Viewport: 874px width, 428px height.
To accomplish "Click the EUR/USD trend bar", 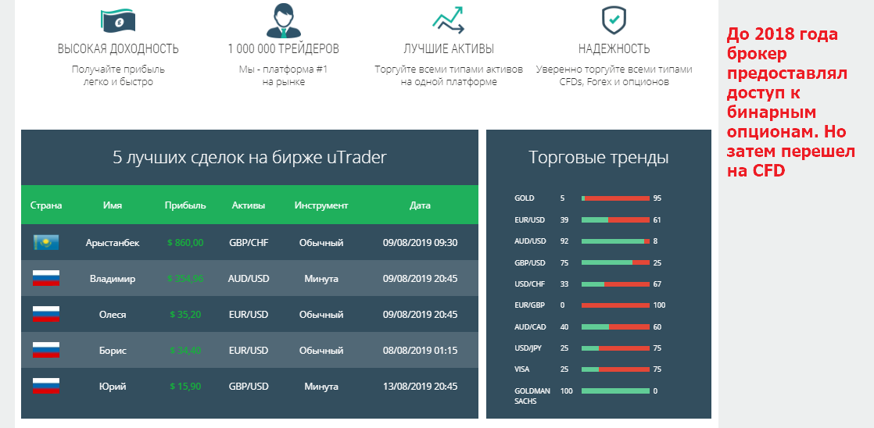I will coord(615,219).
